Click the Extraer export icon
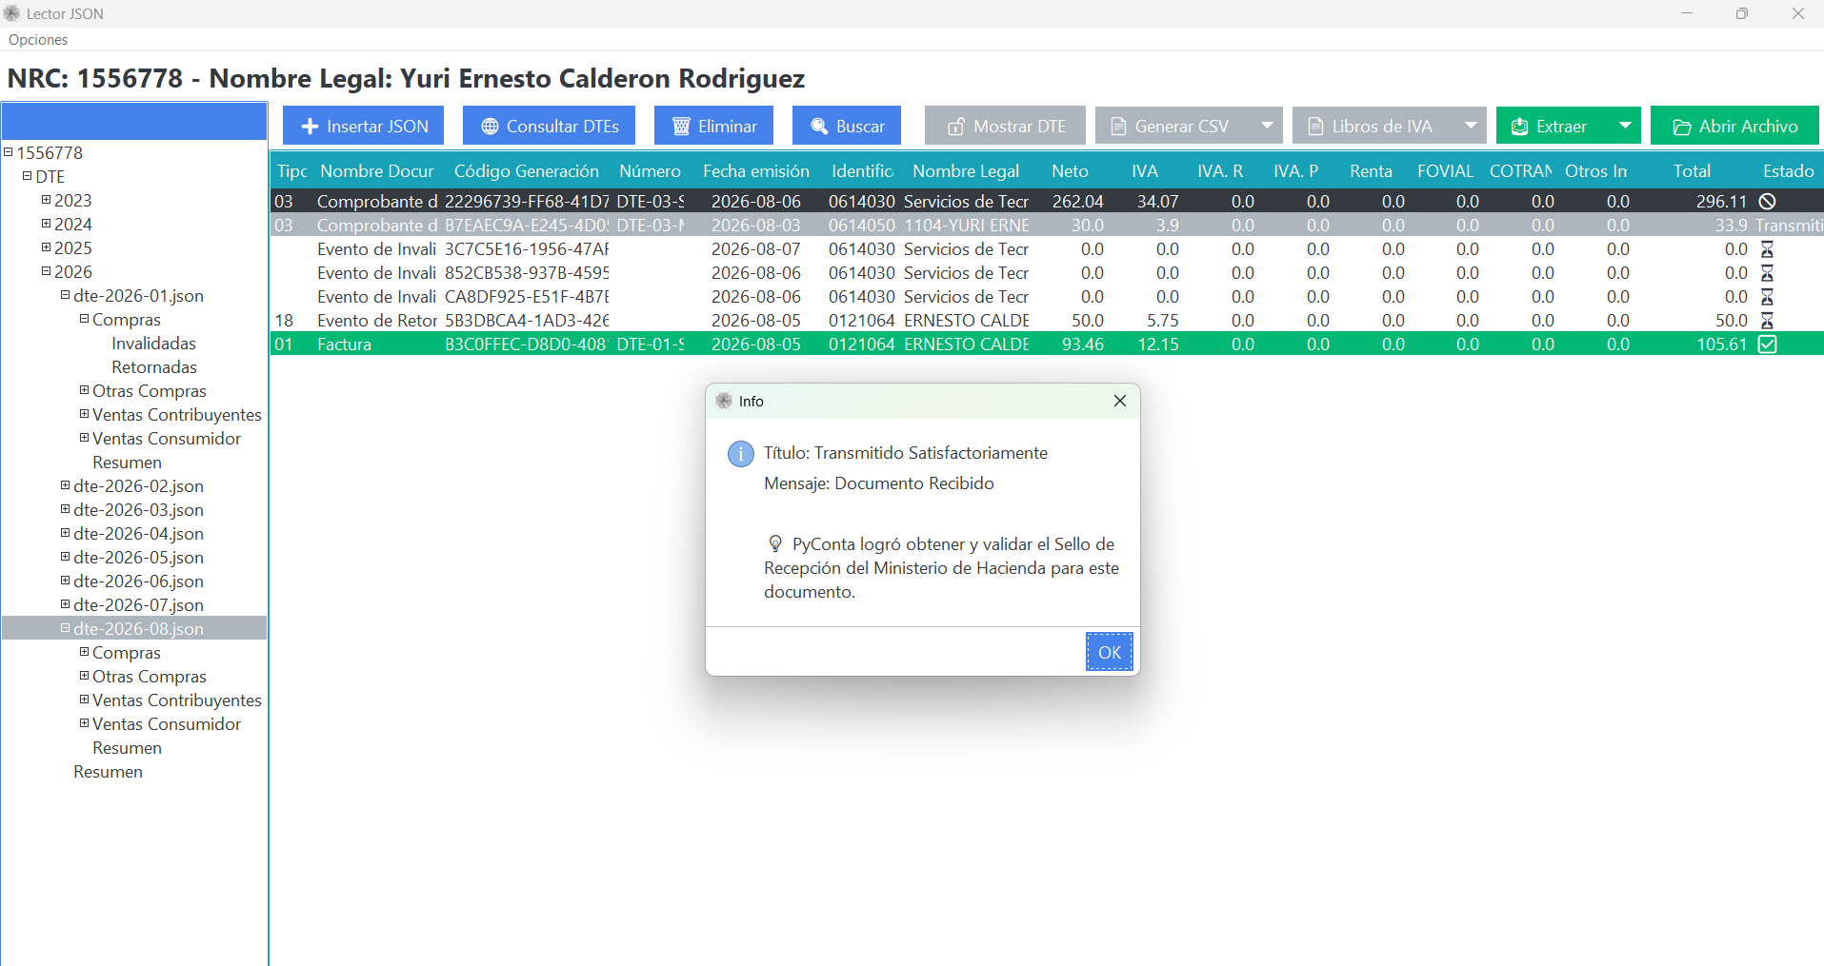 (x=1520, y=127)
